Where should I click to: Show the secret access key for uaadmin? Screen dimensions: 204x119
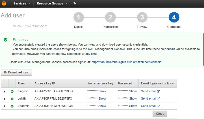tap(102, 106)
